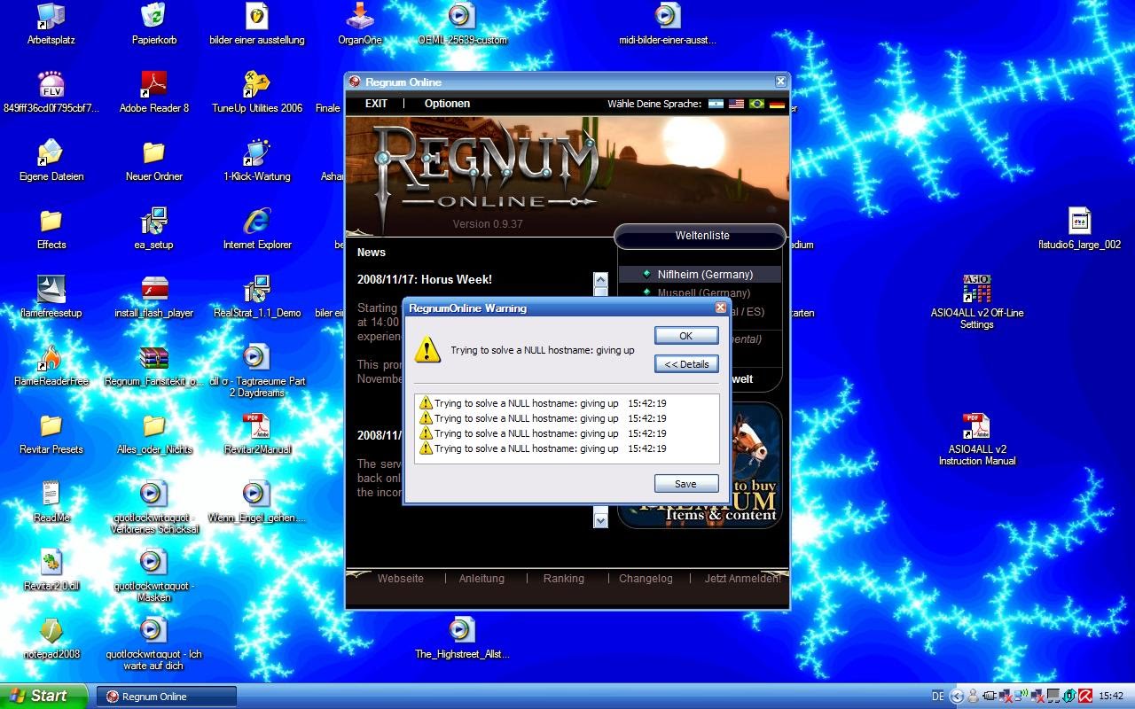The height and width of the screenshot is (709, 1135).
Task: Open the Revitar2.0.dll file
Action: click(x=51, y=572)
